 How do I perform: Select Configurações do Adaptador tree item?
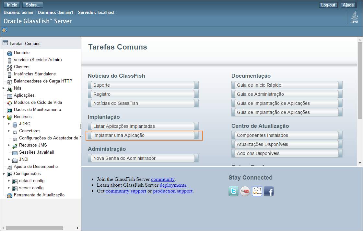coord(50,138)
